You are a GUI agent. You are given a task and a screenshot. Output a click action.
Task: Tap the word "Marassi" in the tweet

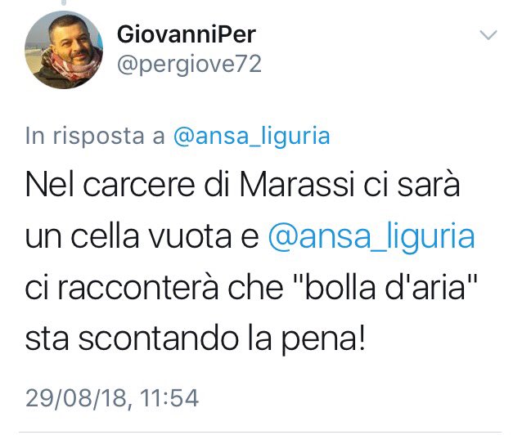click(297, 185)
